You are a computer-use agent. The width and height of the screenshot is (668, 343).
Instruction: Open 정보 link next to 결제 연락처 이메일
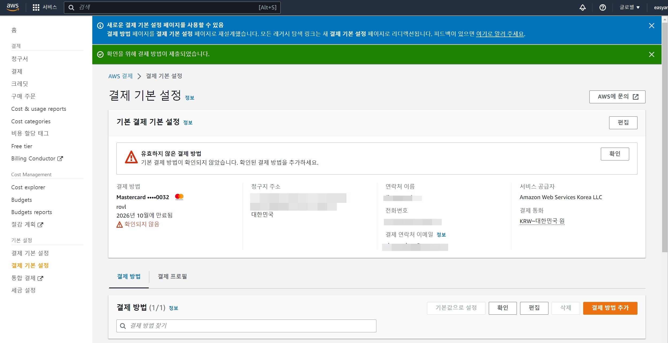441,235
